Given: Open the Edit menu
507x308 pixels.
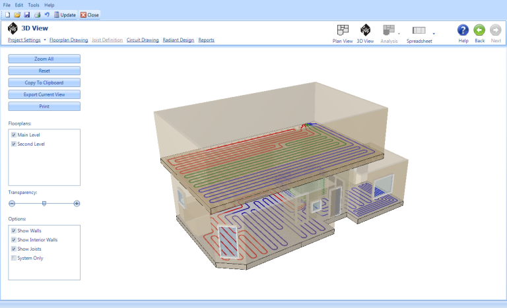Looking at the screenshot, I should click(x=18, y=5).
